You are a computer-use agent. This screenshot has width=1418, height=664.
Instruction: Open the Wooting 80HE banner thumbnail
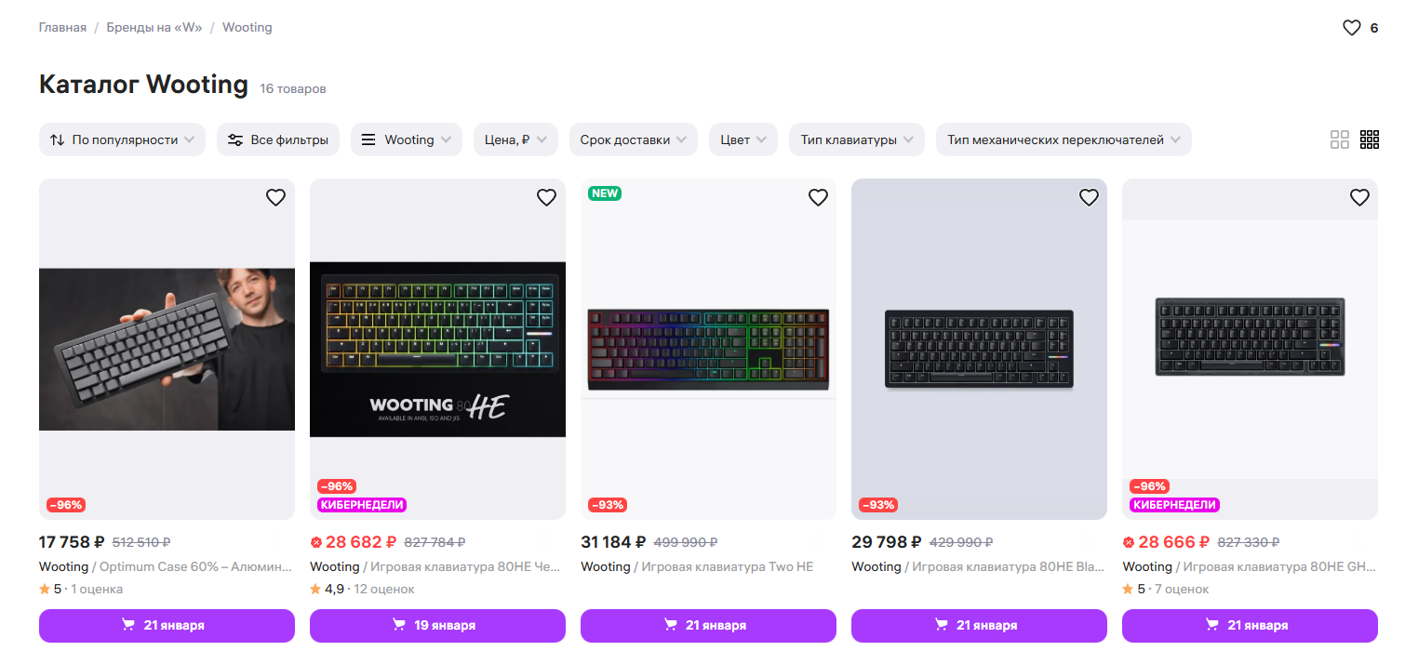pos(437,349)
